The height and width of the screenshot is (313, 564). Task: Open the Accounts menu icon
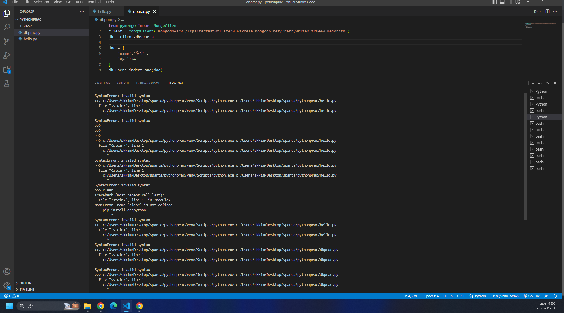pyautogui.click(x=7, y=272)
